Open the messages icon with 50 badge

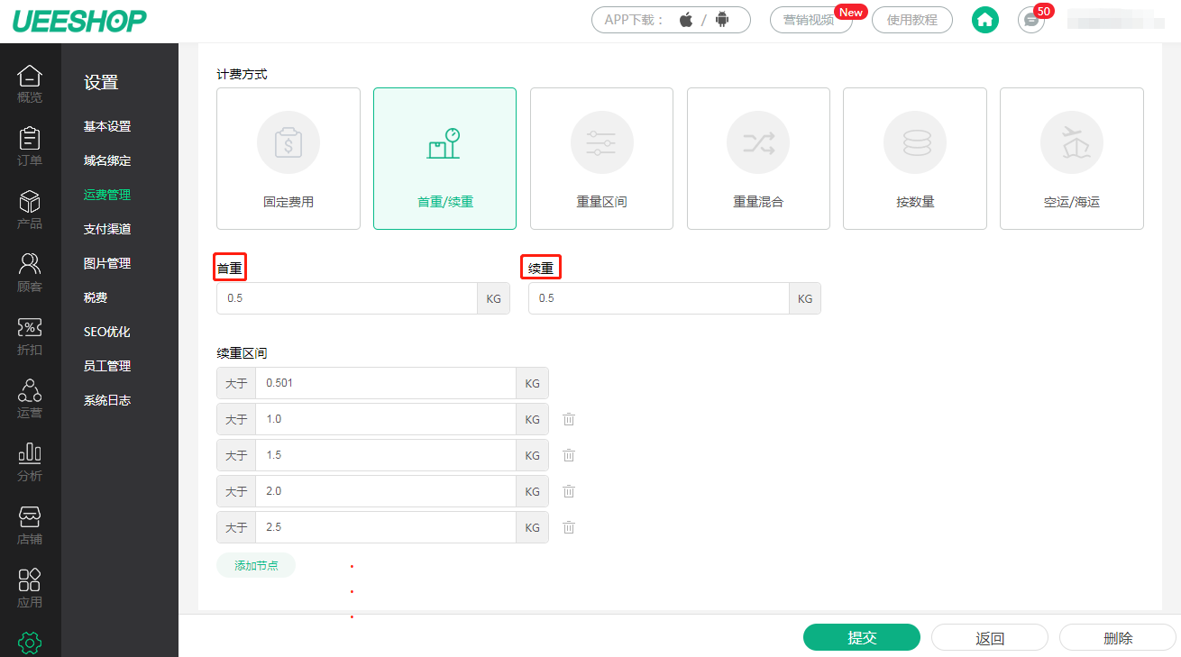tap(1031, 20)
